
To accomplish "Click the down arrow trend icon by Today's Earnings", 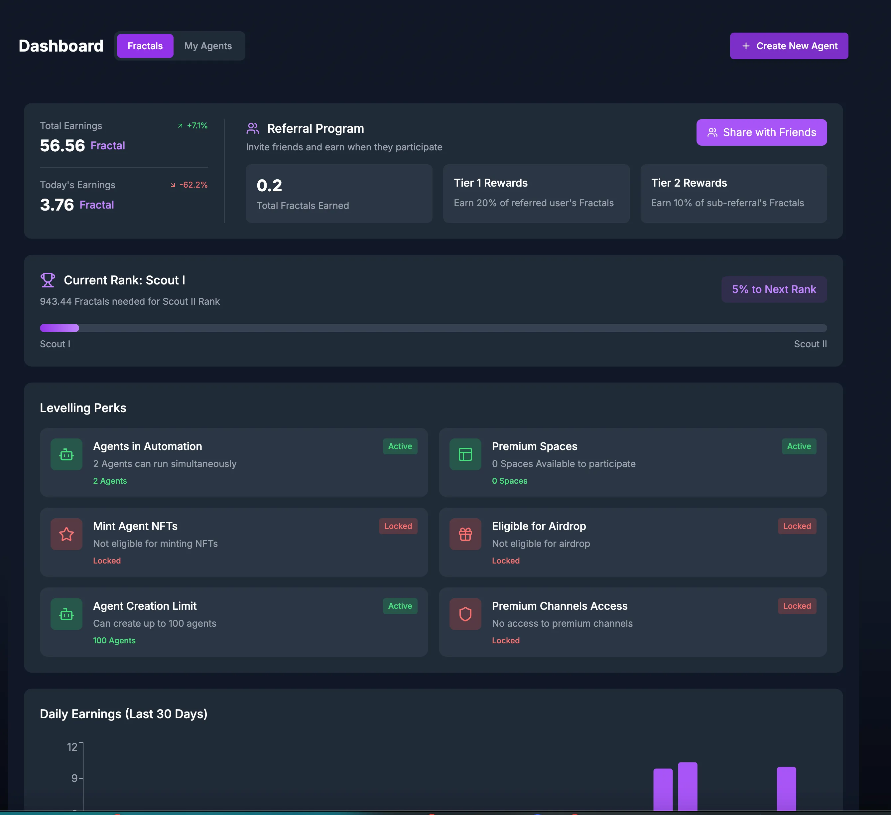I will [173, 185].
